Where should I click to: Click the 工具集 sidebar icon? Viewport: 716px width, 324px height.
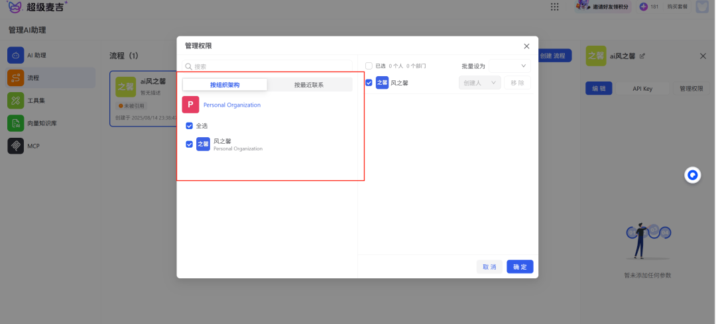click(x=16, y=101)
